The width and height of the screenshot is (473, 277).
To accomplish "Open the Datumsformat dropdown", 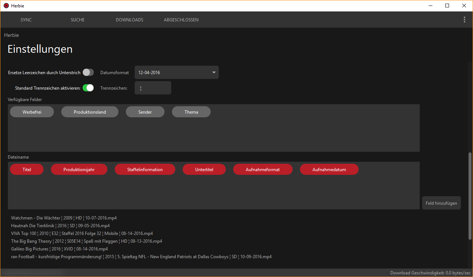I will click(176, 72).
